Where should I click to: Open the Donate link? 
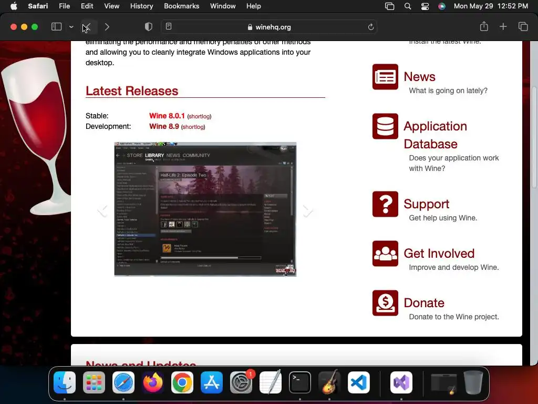tap(424, 303)
